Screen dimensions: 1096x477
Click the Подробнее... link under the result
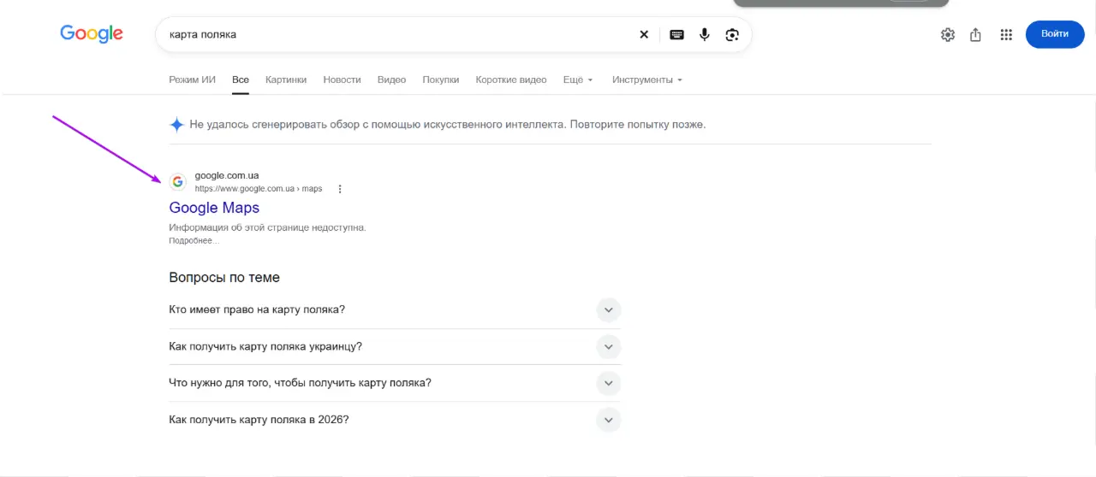pyautogui.click(x=194, y=241)
